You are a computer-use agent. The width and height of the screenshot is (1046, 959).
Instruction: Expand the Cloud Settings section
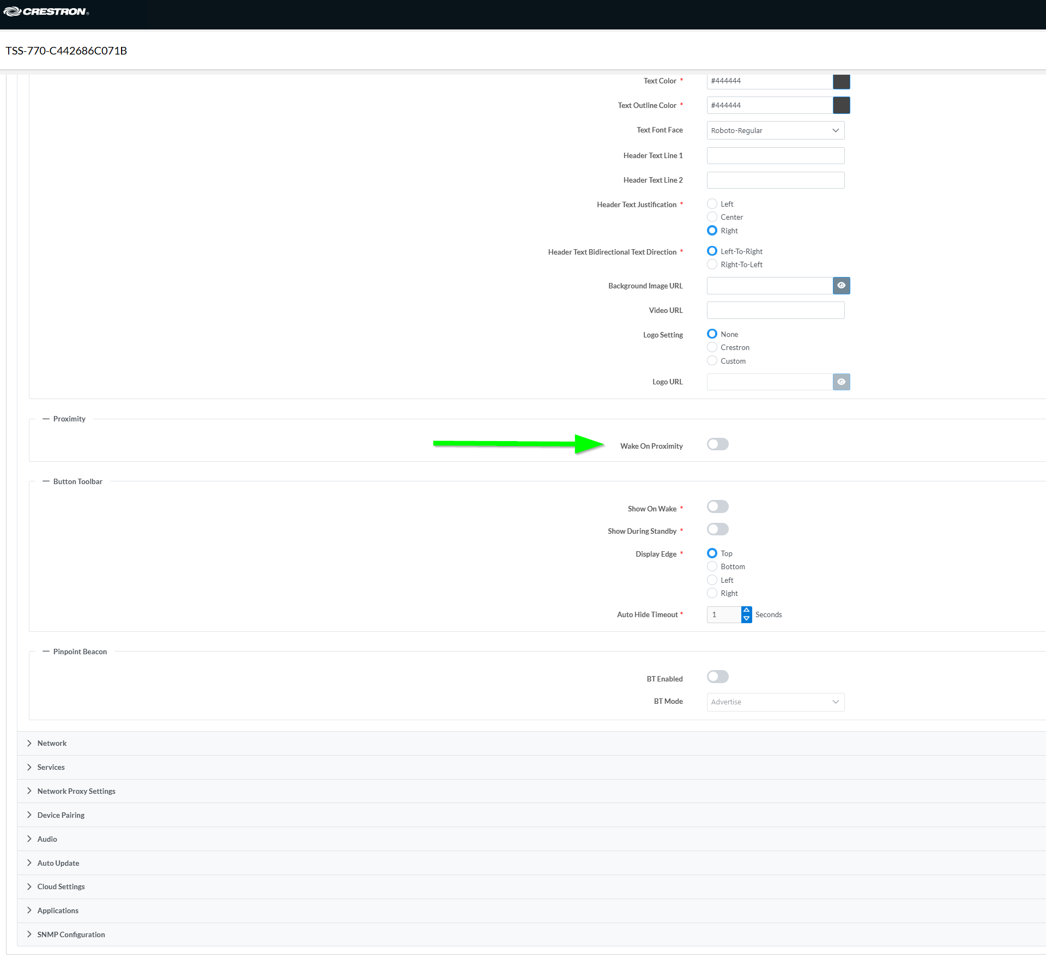pos(61,887)
